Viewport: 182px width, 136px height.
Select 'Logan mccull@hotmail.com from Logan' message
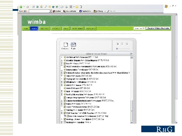point(90,100)
